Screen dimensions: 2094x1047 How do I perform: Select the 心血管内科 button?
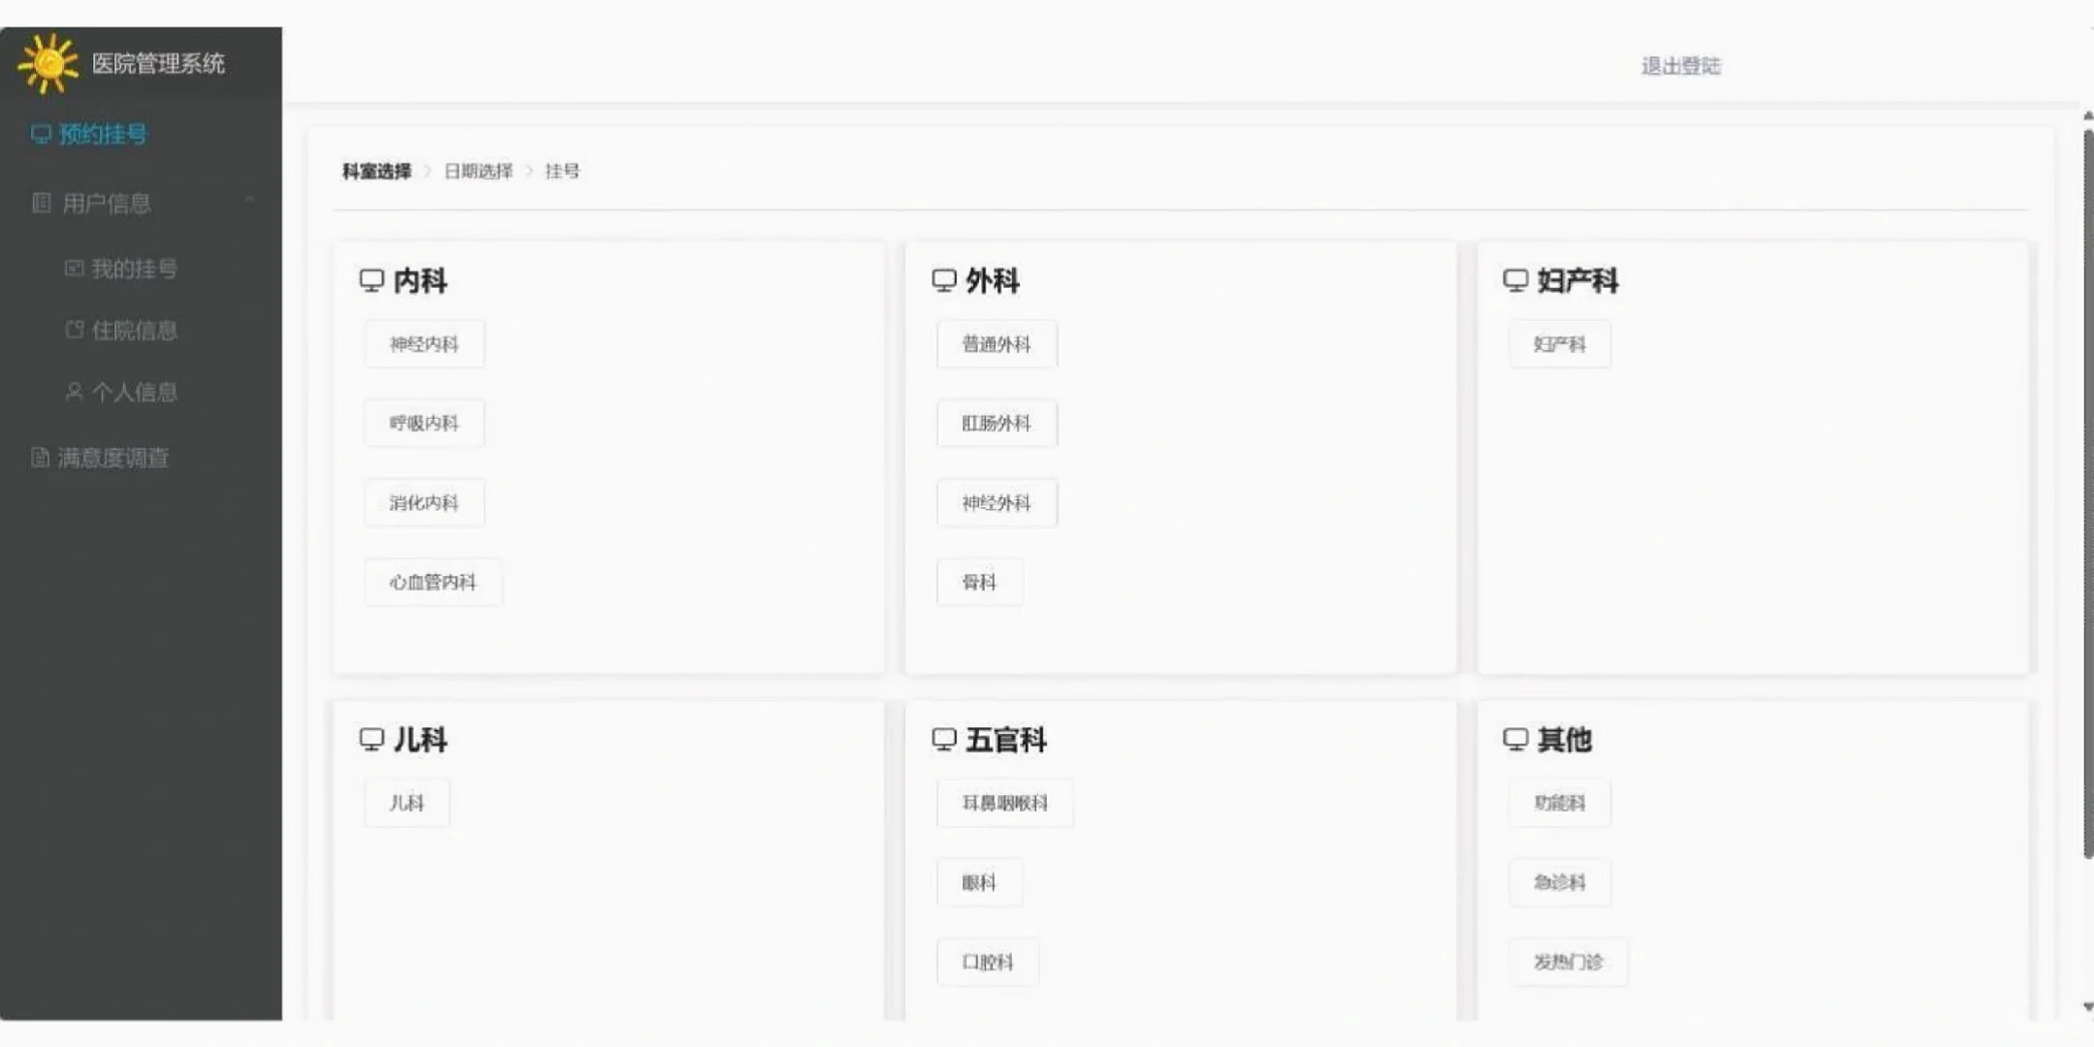[432, 583]
